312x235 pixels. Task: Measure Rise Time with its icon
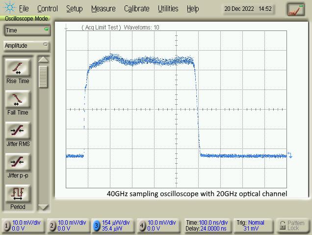point(18,68)
